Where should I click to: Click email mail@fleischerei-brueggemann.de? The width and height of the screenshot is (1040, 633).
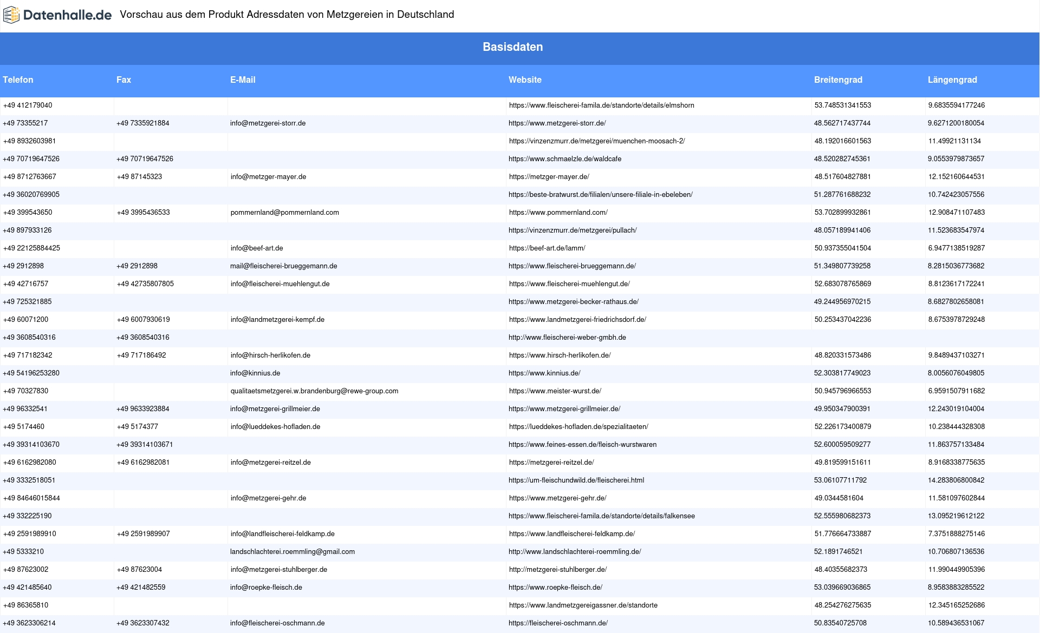tap(284, 266)
